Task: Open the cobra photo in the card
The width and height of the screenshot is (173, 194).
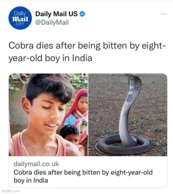Action: pyautogui.click(x=128, y=115)
